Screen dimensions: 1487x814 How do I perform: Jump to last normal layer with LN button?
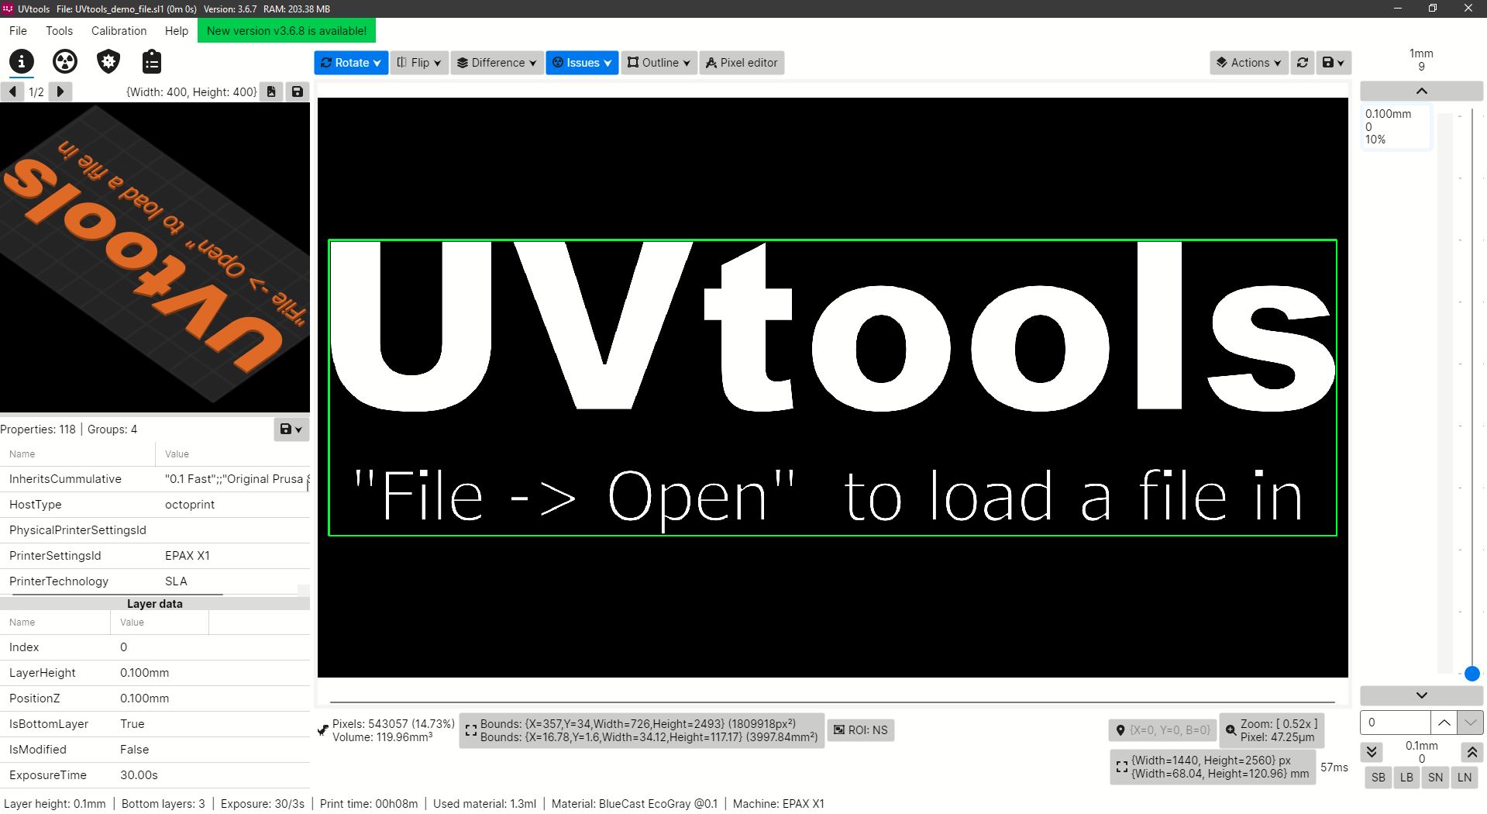pyautogui.click(x=1463, y=778)
